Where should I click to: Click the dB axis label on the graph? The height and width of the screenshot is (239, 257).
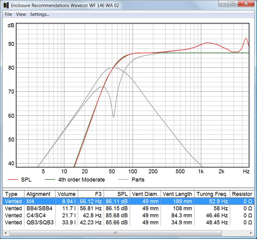(x=11, y=26)
